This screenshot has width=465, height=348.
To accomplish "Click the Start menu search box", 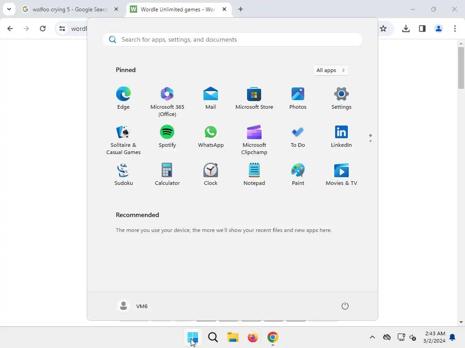I will click(x=232, y=40).
